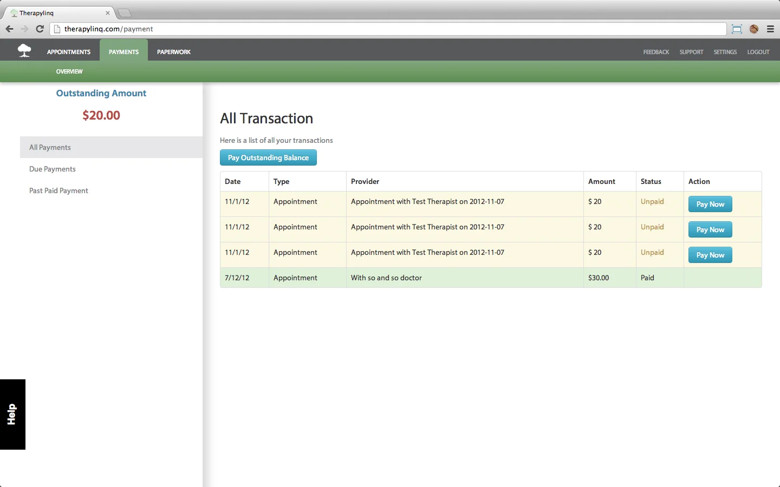780x487 pixels.
Task: Select the Overview sub-navigation item
Action: click(69, 71)
